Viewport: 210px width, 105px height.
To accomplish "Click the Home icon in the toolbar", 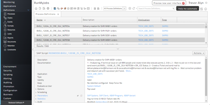I will 36,8.
